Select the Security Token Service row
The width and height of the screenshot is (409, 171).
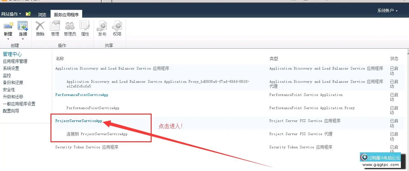87,147
